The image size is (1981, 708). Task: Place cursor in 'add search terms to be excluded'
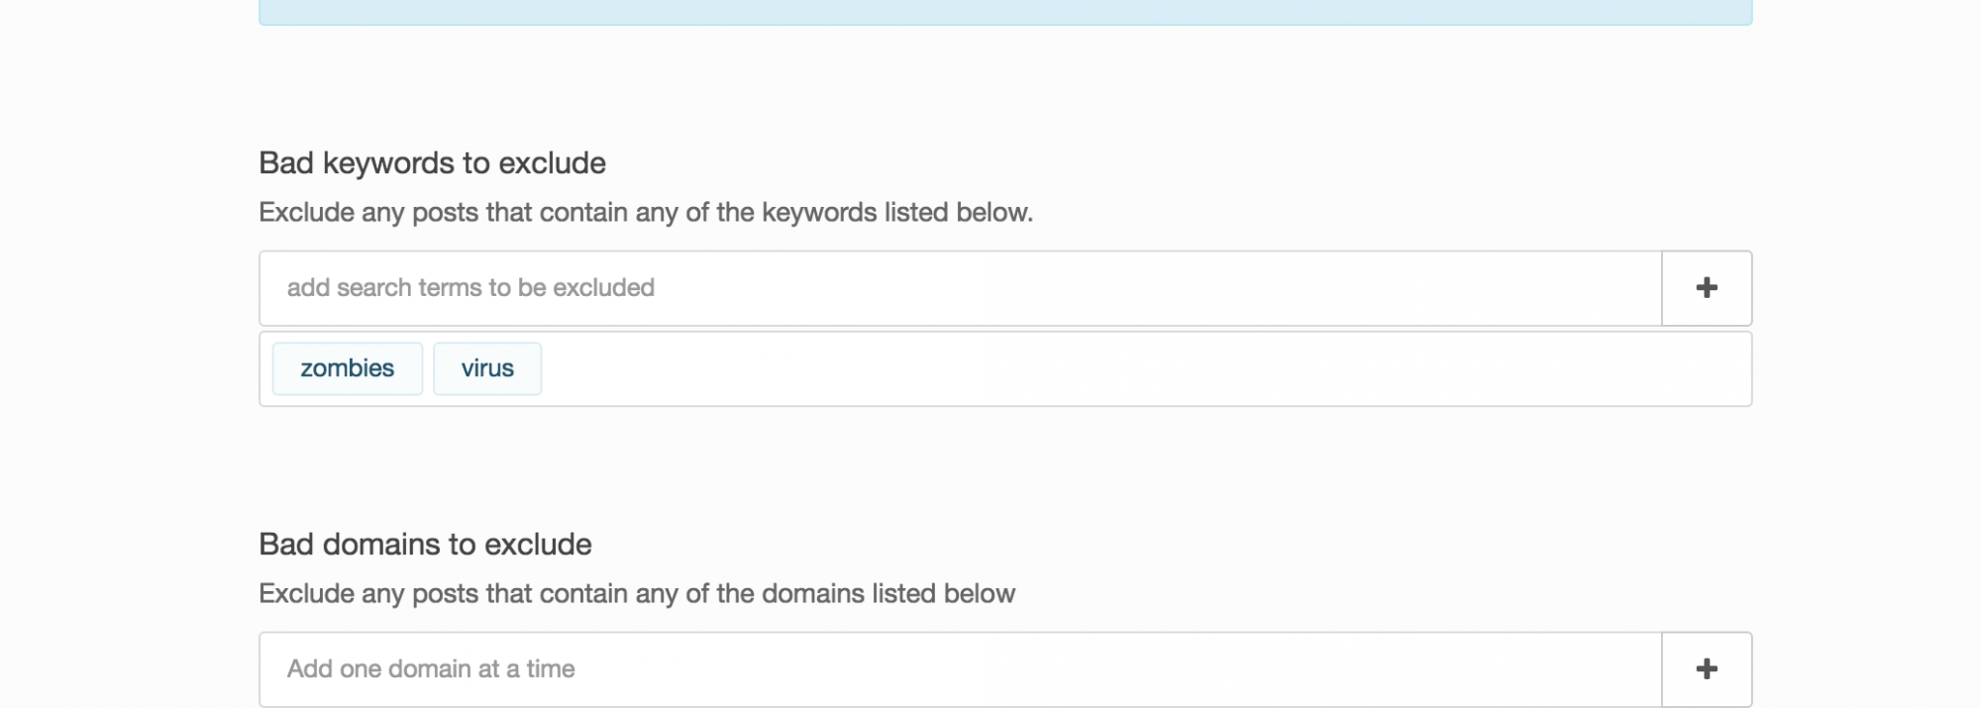470,288
